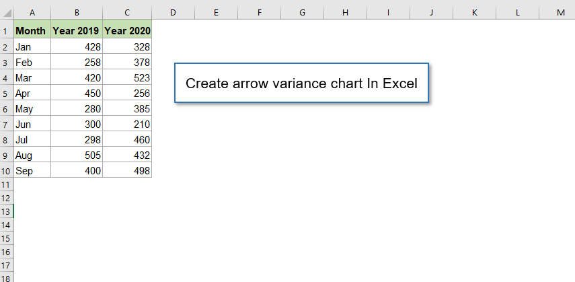Click the 'Year 2020' header cell
Viewport: 575px width, 282px height.
(127, 30)
